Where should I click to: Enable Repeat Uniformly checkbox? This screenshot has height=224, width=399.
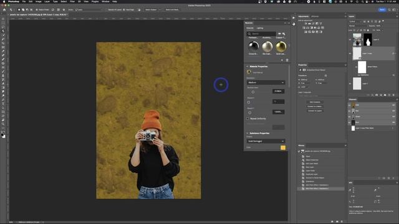248,119
